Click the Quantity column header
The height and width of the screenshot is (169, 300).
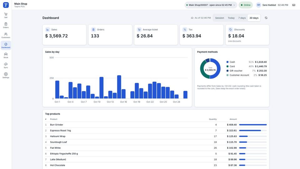pyautogui.click(x=213, y=119)
